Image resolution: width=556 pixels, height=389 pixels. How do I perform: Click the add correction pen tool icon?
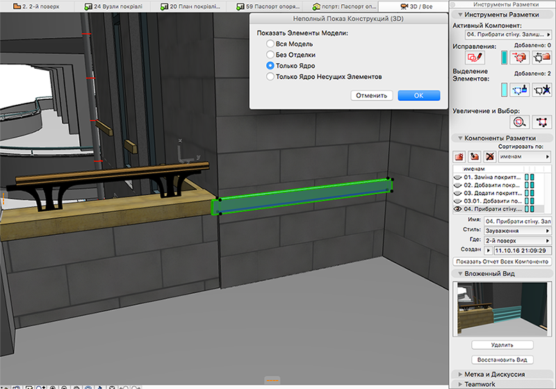coord(477,57)
